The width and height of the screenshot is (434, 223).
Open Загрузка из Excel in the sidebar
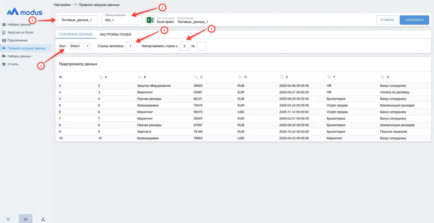point(20,32)
